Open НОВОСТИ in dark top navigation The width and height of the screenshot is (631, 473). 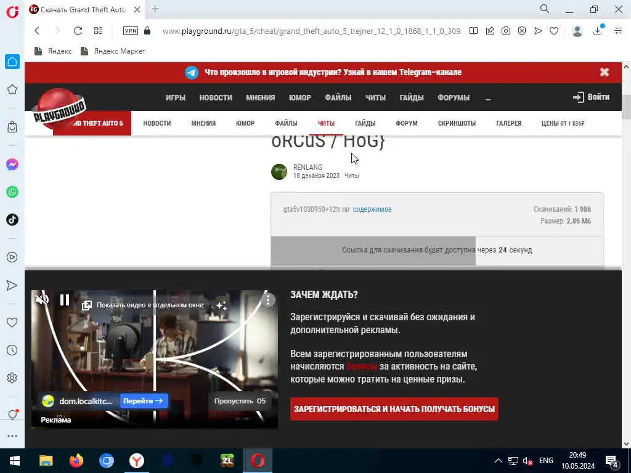pyautogui.click(x=216, y=98)
